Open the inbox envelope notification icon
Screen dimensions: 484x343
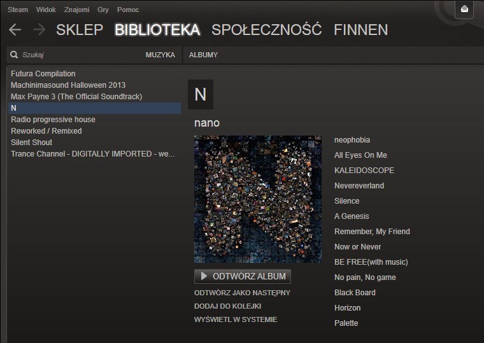pos(464,10)
